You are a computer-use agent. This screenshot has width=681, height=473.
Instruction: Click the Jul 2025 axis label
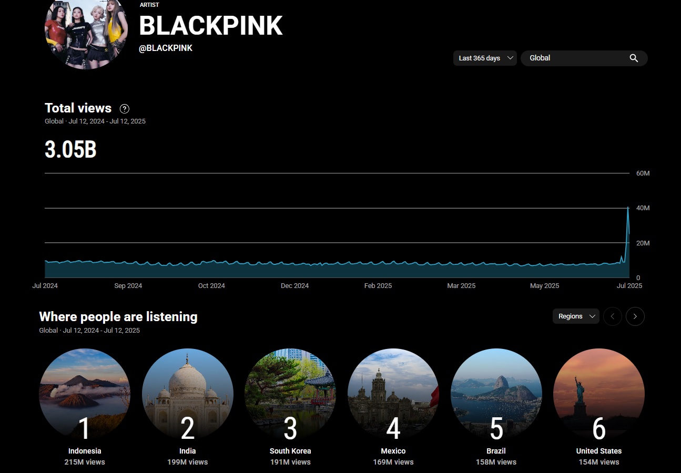(x=629, y=286)
